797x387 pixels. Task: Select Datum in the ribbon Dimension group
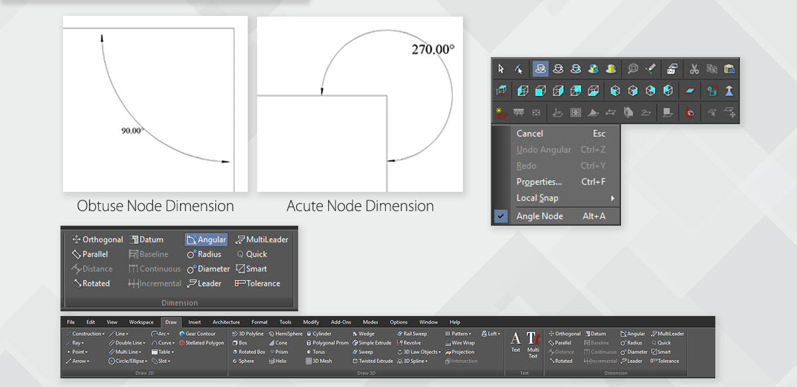[595, 334]
